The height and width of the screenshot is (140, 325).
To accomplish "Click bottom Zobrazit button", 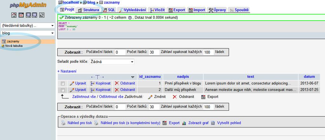I will click(x=73, y=107).
